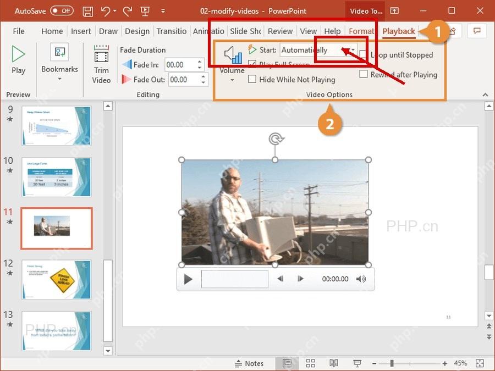Start slideshow from beginning via Quick Access icon

tap(145, 12)
